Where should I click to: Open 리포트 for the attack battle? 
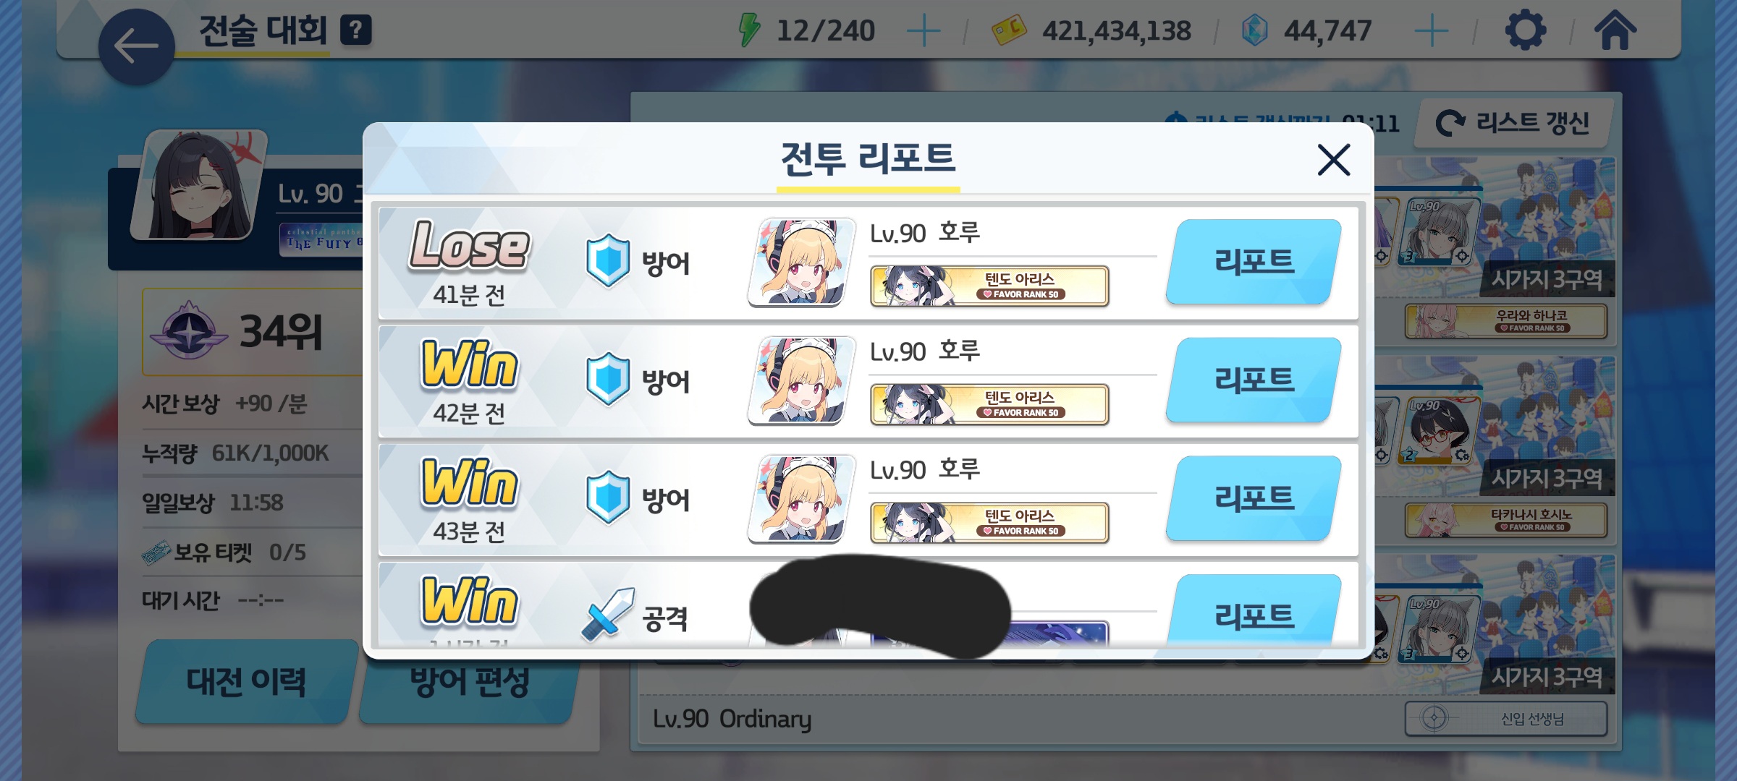point(1254,610)
